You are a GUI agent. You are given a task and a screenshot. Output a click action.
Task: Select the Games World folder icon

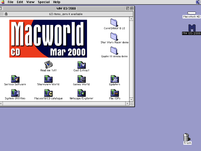tap(81, 79)
